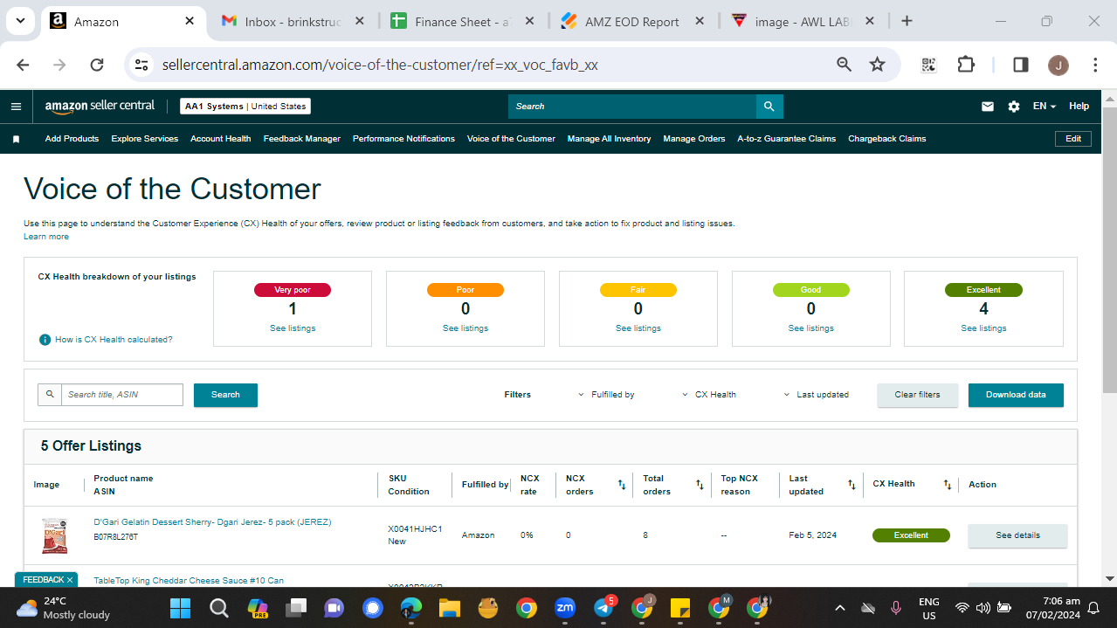Screen dimensions: 1117x628
Task: Bookmark this page with star icon
Action: pos(878,65)
